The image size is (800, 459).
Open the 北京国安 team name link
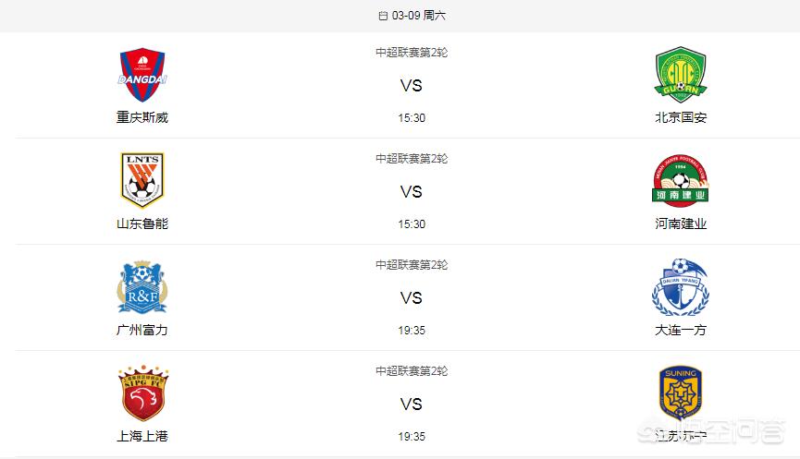681,117
